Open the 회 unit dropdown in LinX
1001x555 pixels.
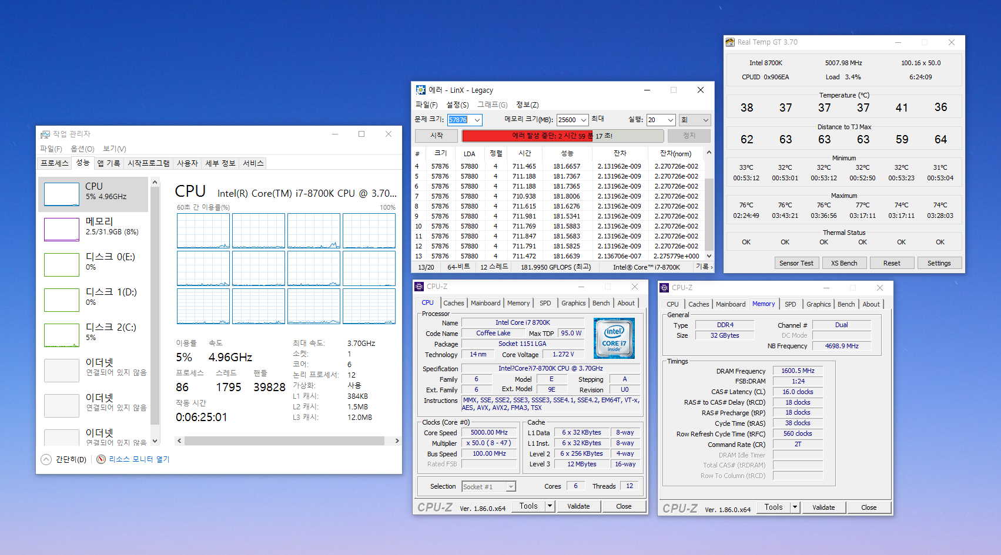(695, 120)
